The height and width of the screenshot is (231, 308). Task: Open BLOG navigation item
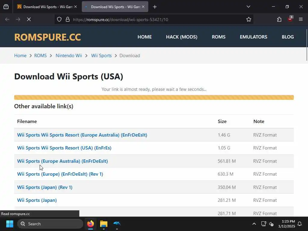tap(288, 37)
